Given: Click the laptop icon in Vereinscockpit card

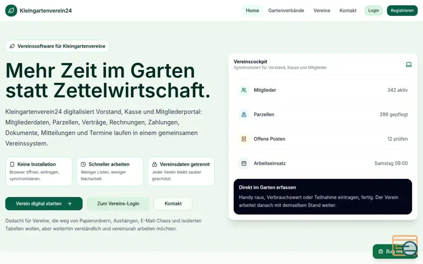Looking at the screenshot, I should pos(409,64).
